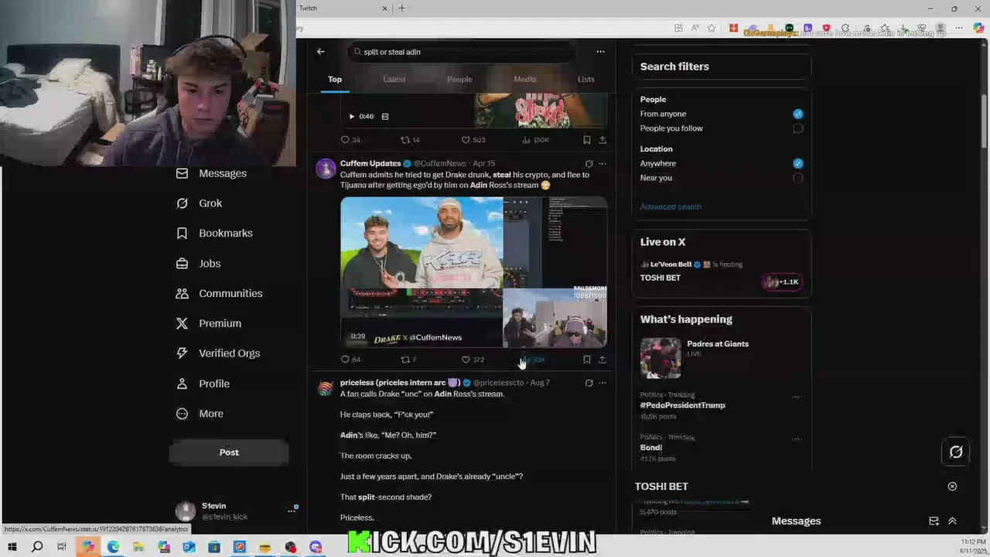Open account switcher dots next to S1evin

click(292, 511)
